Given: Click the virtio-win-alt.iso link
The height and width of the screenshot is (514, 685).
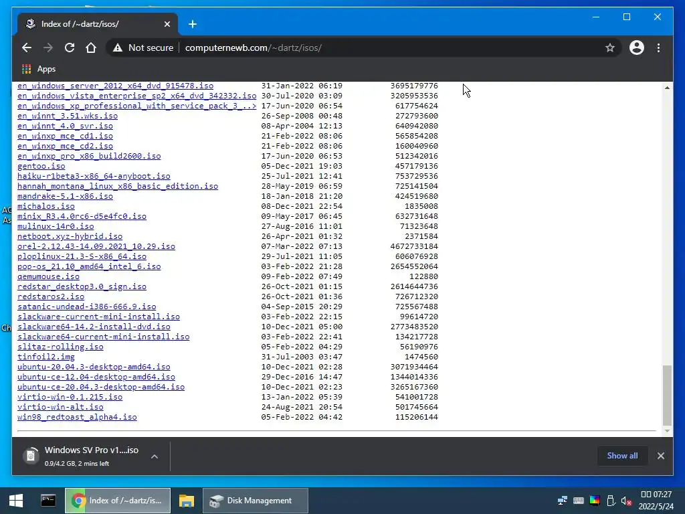Looking at the screenshot, I should click(x=60, y=408).
